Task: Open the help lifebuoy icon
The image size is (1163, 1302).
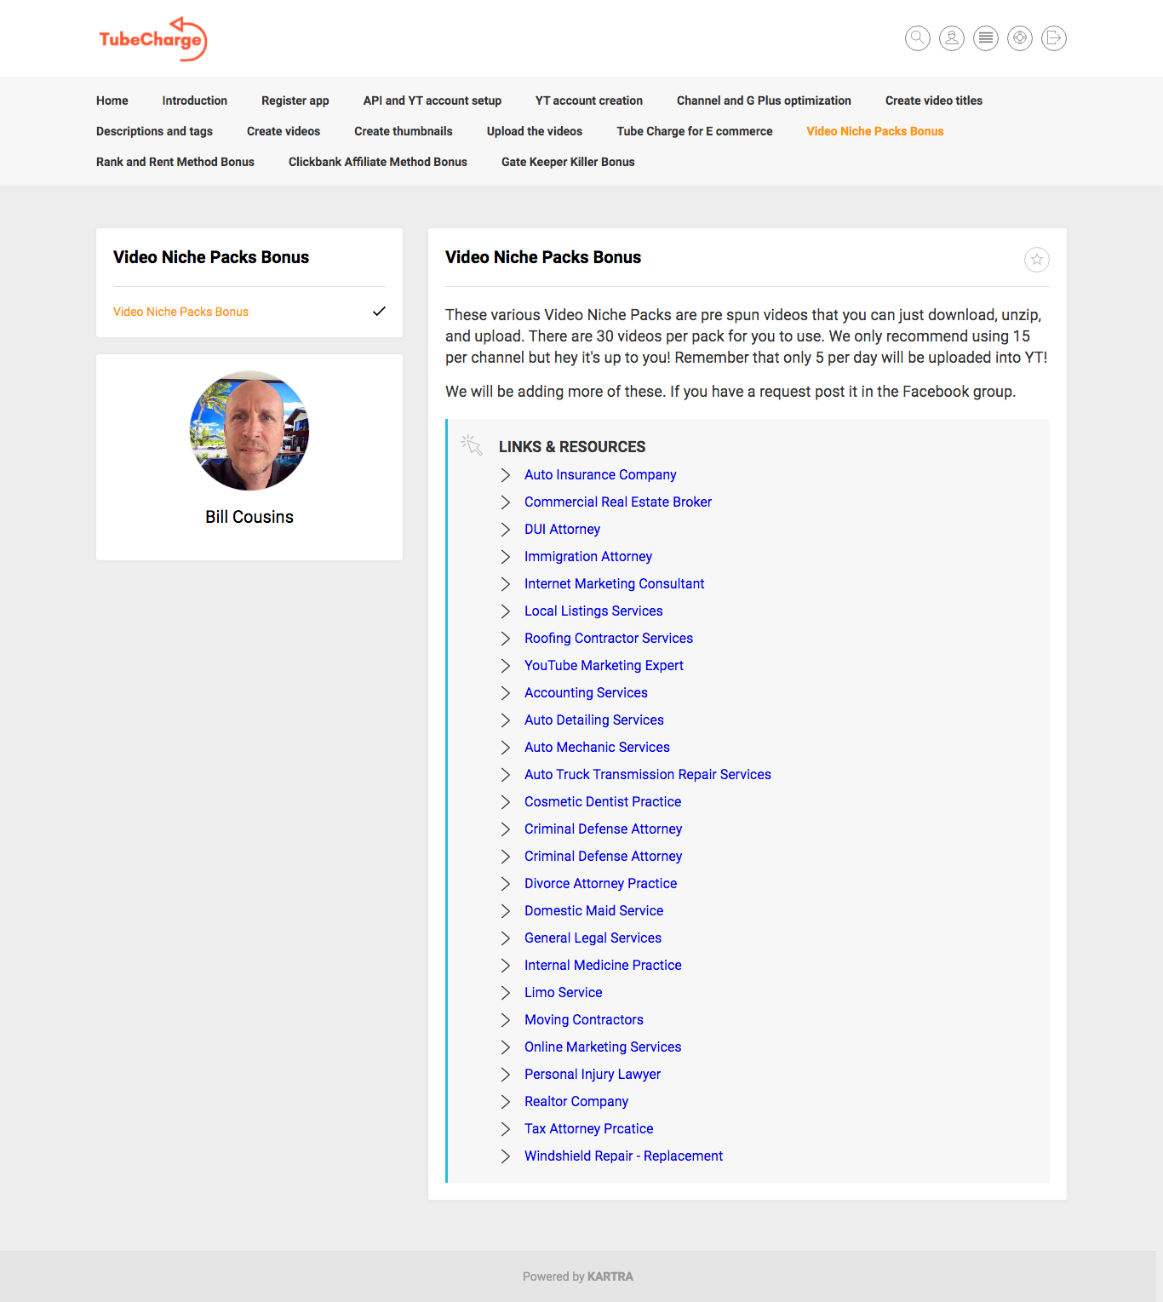Action: [x=1020, y=38]
